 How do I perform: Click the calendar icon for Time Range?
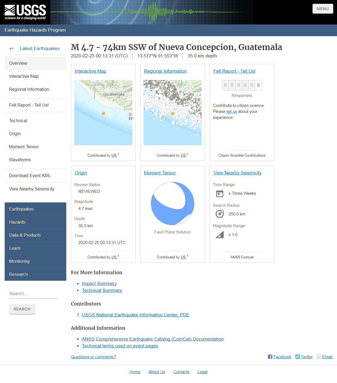coord(220,194)
